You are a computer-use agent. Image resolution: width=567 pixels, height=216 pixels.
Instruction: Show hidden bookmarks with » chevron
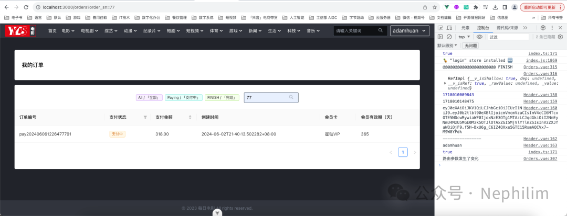coord(534,17)
